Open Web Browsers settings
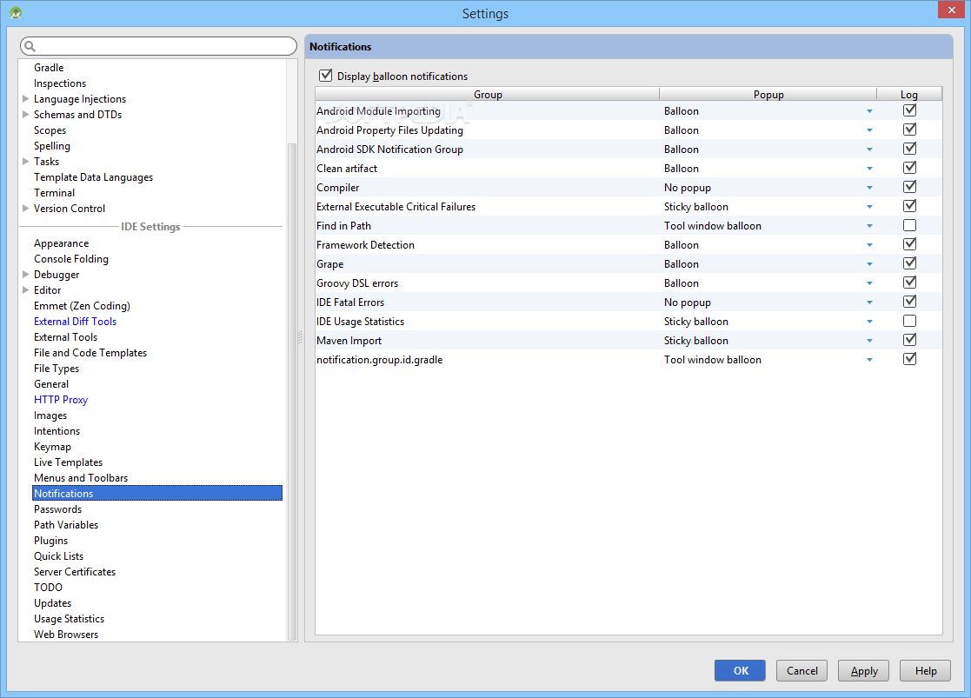This screenshot has width=971, height=698. coord(66,635)
